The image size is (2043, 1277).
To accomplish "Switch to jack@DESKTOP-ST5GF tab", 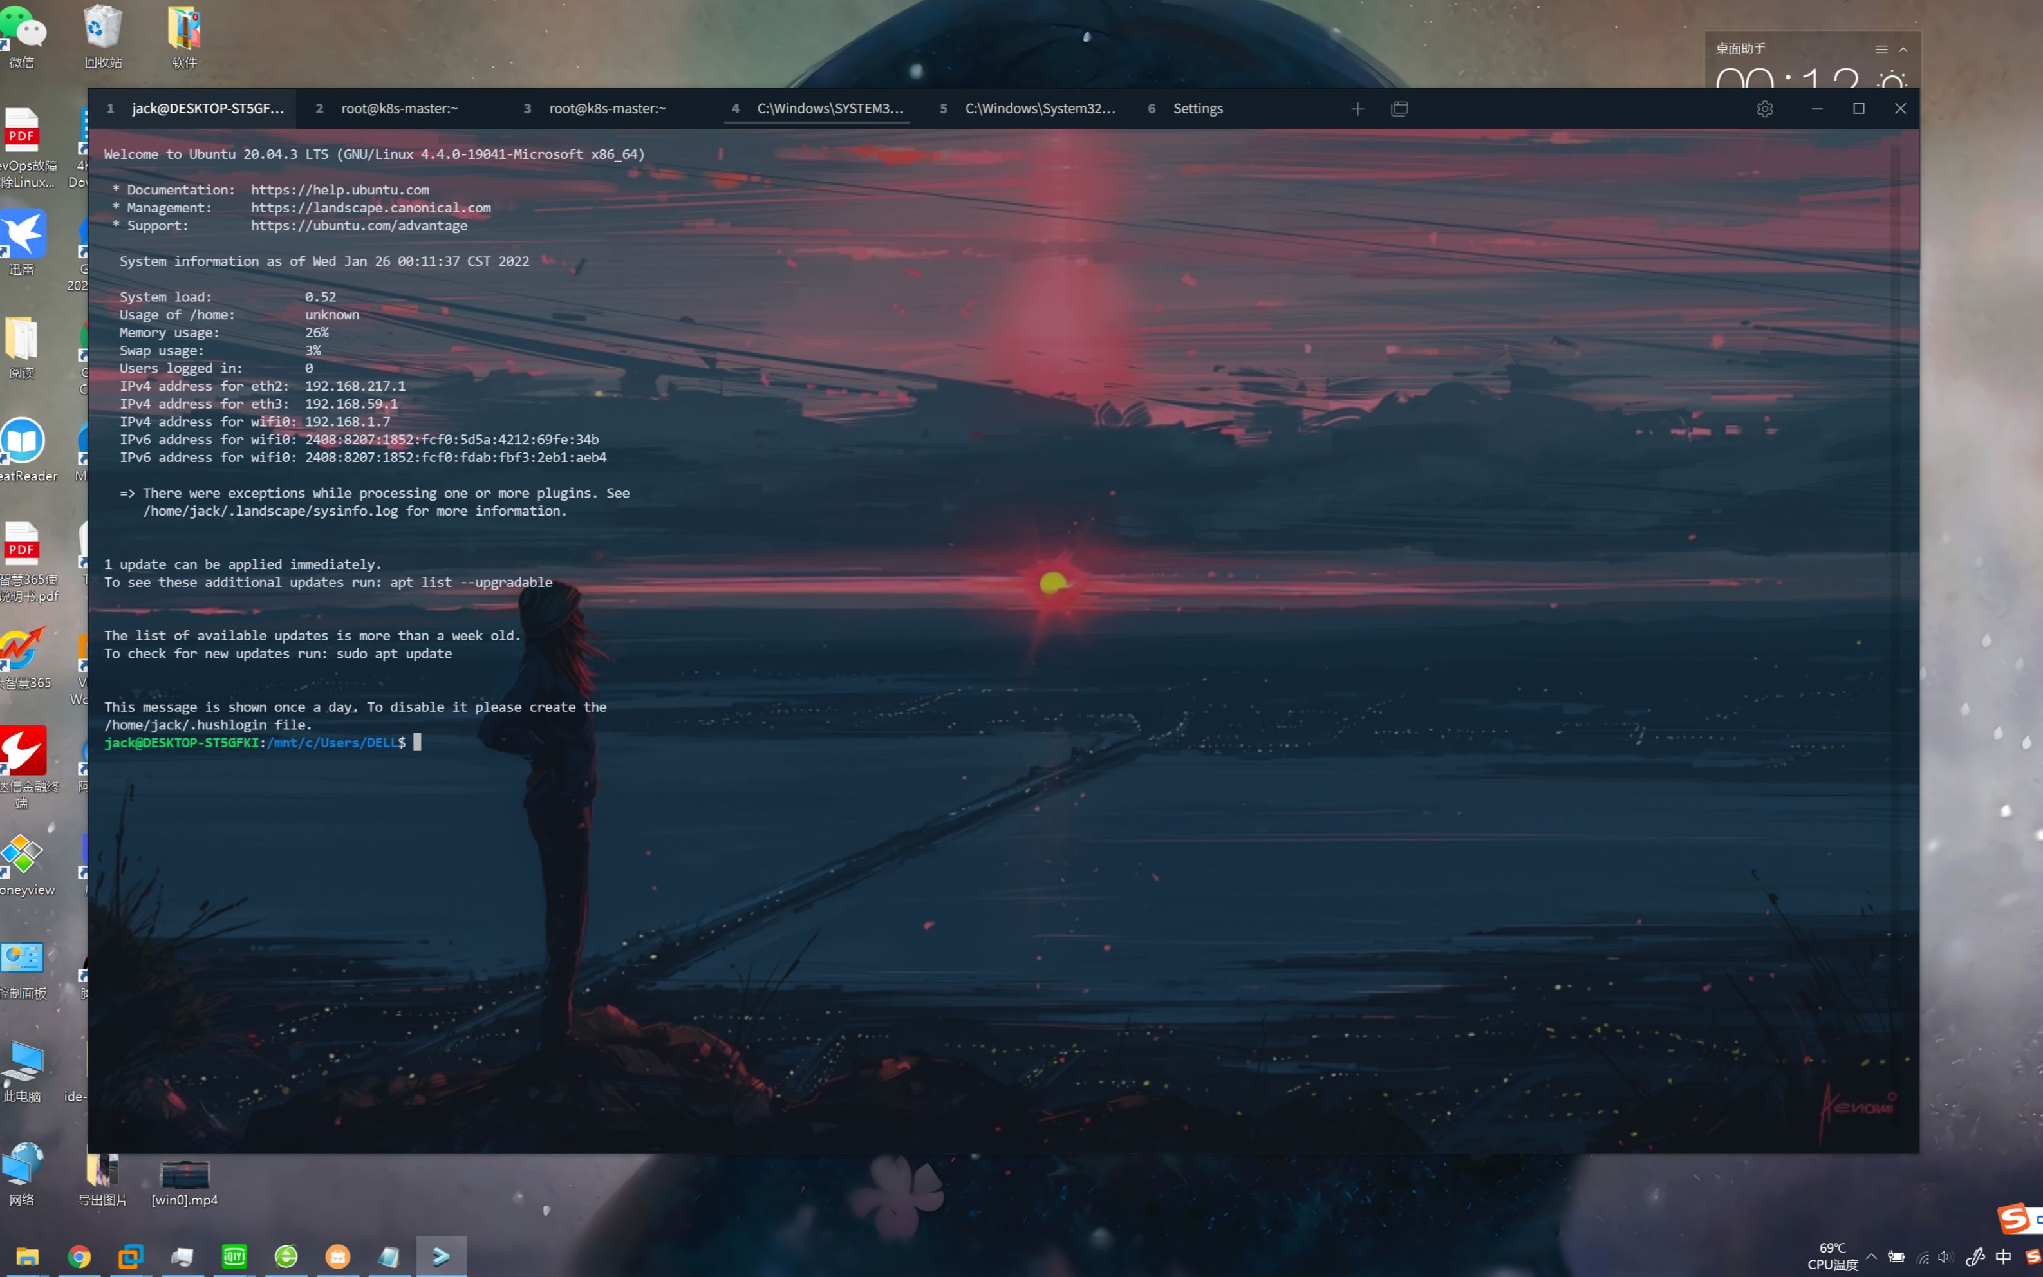I will pyautogui.click(x=193, y=109).
